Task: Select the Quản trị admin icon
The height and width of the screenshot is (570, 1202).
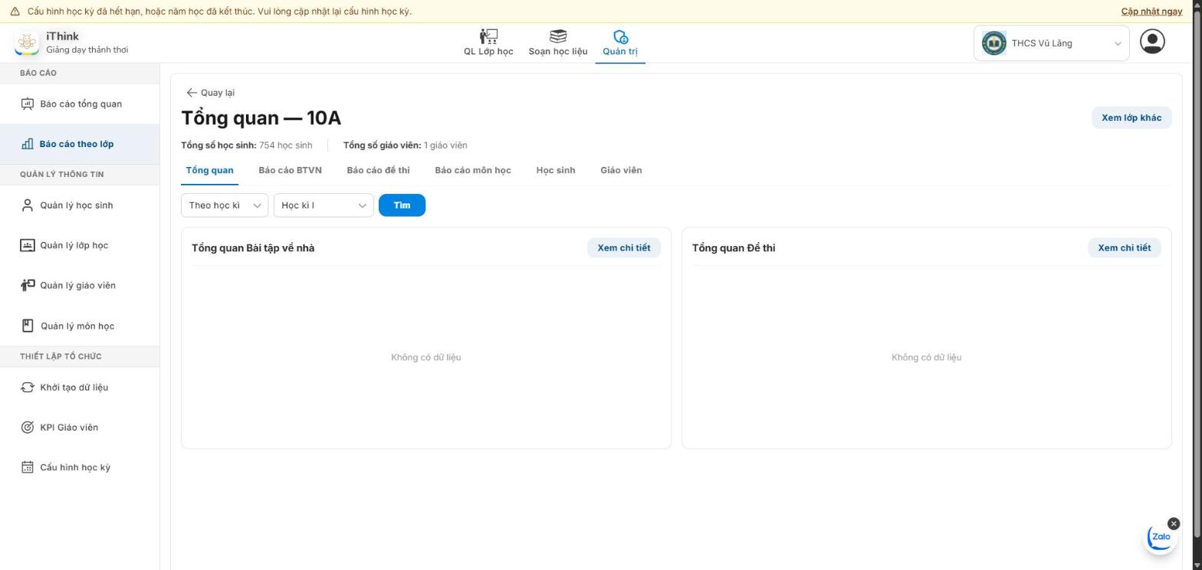Action: coord(620,36)
